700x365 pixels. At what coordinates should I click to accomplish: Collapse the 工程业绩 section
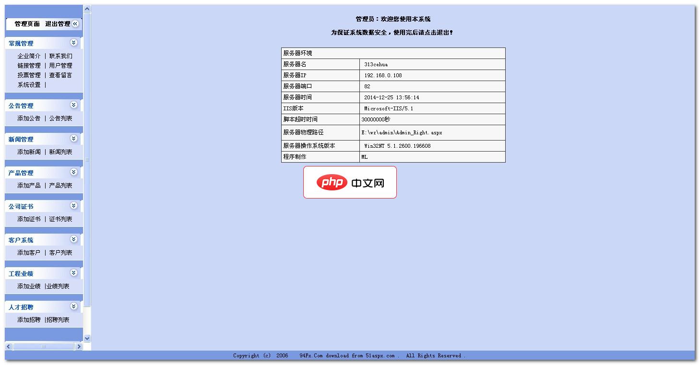[73, 272]
